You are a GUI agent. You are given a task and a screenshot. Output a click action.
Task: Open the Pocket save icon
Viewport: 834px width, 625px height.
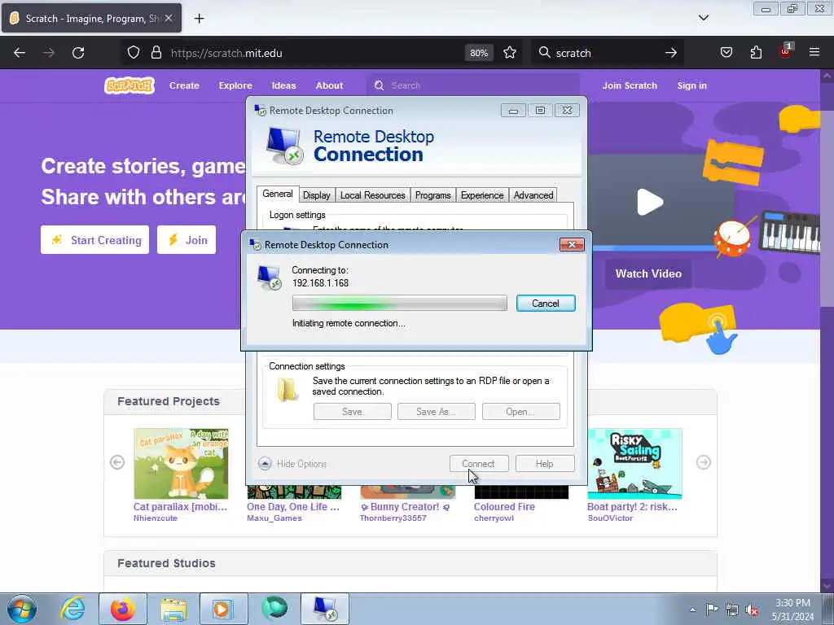(x=726, y=52)
